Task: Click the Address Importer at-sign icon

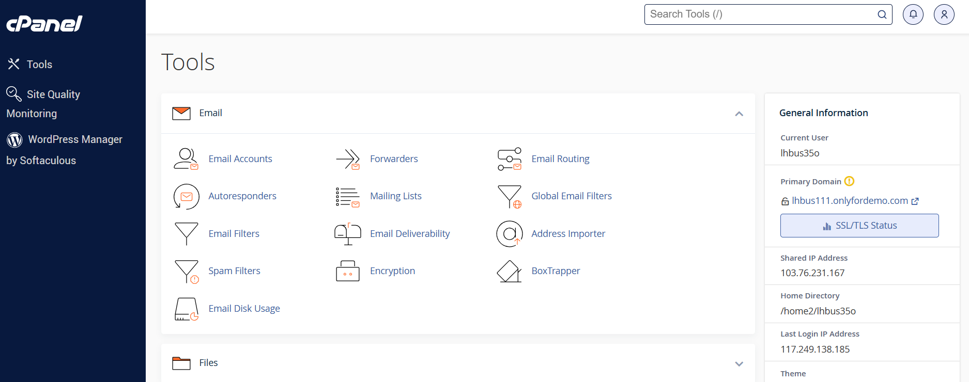Action: coord(510,234)
